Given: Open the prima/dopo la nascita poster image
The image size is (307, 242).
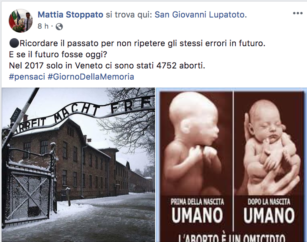Looking at the screenshot, I should [x=231, y=165].
